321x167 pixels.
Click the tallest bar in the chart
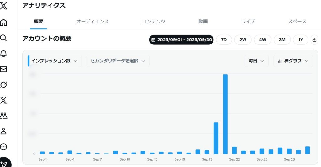tap(225, 114)
